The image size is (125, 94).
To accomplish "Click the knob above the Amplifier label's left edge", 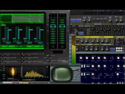I will tap(116, 21).
